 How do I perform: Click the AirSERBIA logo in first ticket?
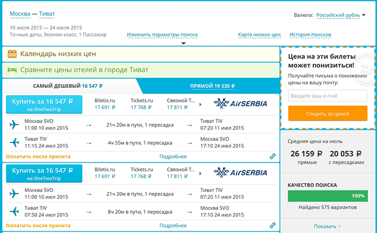pyautogui.click(x=240, y=103)
